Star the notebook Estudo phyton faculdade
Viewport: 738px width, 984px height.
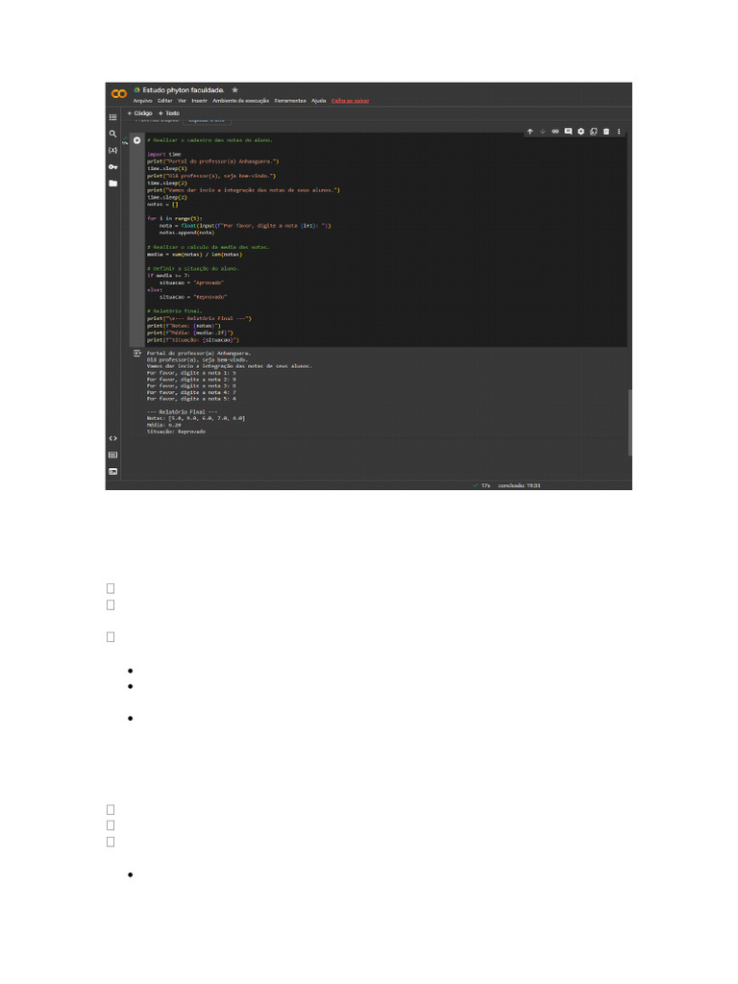[235, 90]
